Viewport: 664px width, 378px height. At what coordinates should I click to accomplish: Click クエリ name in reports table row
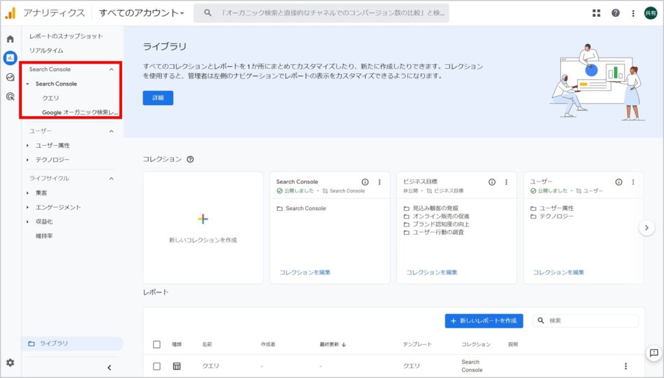coord(211,366)
